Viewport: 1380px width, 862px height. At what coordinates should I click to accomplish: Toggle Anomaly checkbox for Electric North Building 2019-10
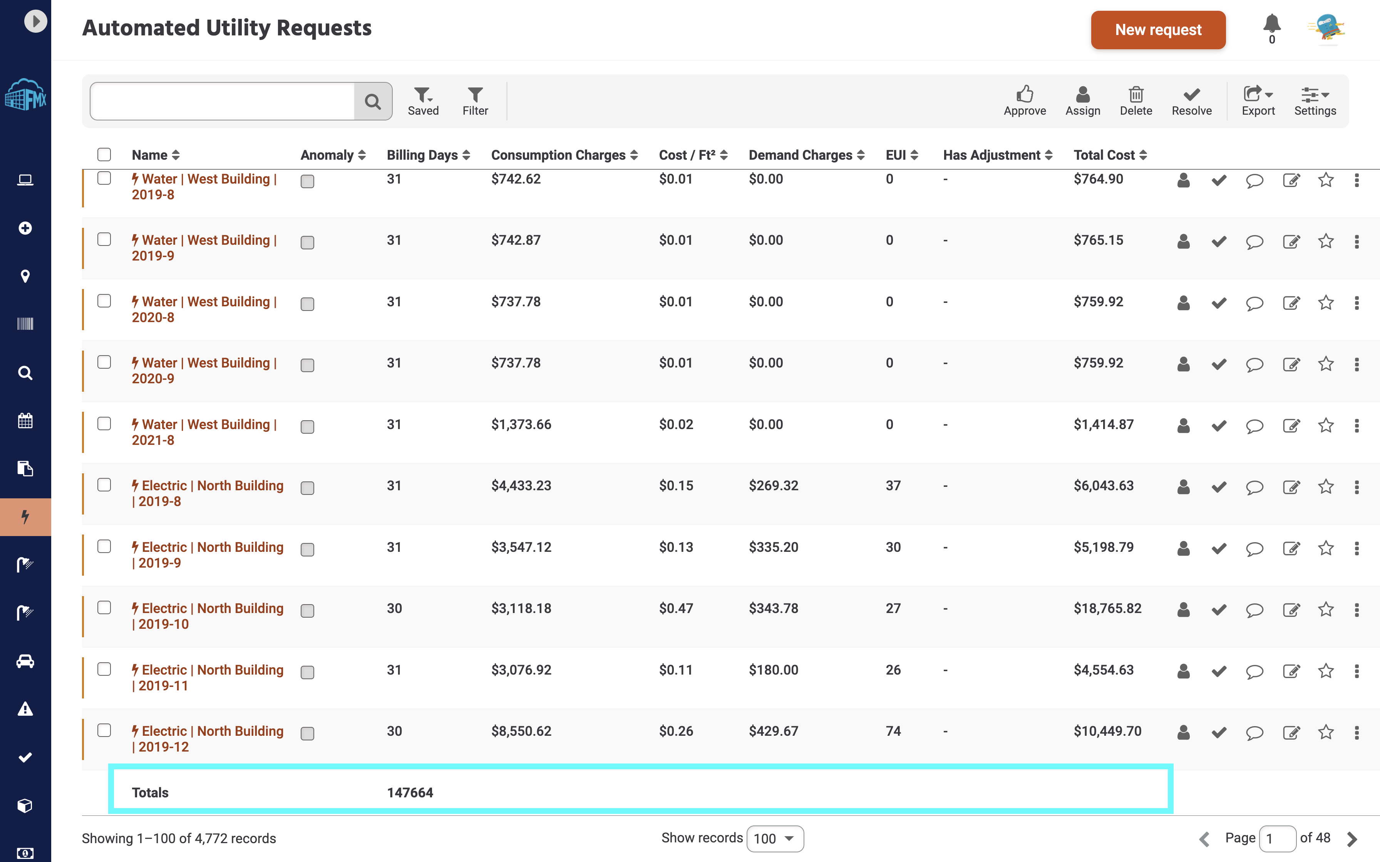pos(307,611)
